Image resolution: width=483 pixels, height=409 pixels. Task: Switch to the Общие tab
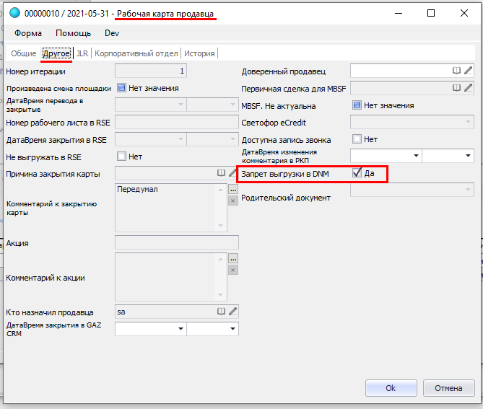click(x=23, y=53)
